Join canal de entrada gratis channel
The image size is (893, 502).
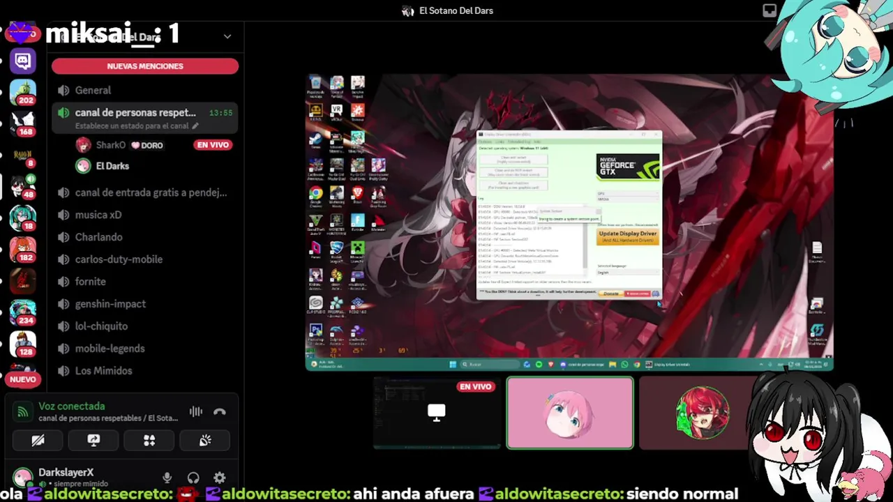[x=145, y=192]
